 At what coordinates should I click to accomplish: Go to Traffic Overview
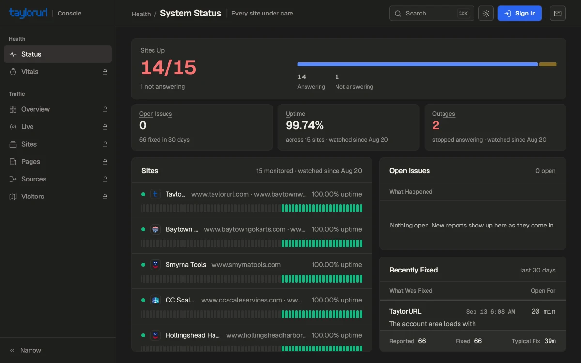pos(58,109)
